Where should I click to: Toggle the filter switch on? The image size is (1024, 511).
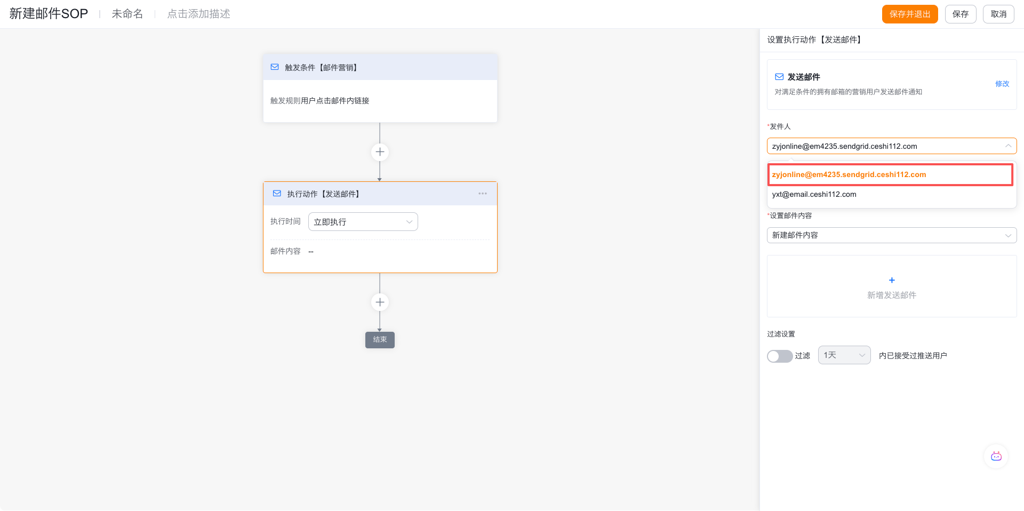click(x=780, y=356)
